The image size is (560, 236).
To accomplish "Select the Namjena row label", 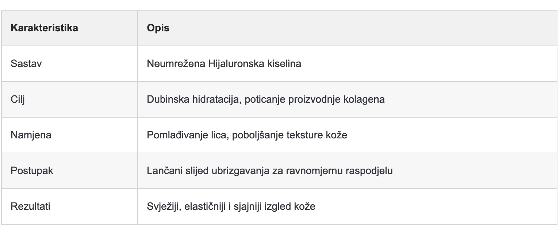I will pyautogui.click(x=31, y=135).
